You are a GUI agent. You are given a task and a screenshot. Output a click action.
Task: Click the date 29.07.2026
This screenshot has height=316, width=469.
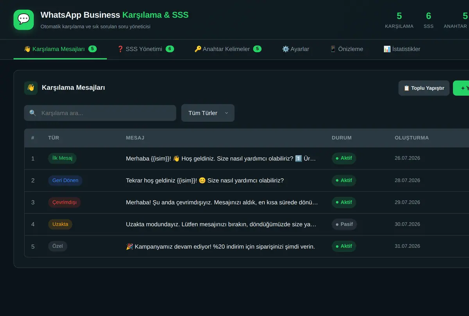[407, 202]
